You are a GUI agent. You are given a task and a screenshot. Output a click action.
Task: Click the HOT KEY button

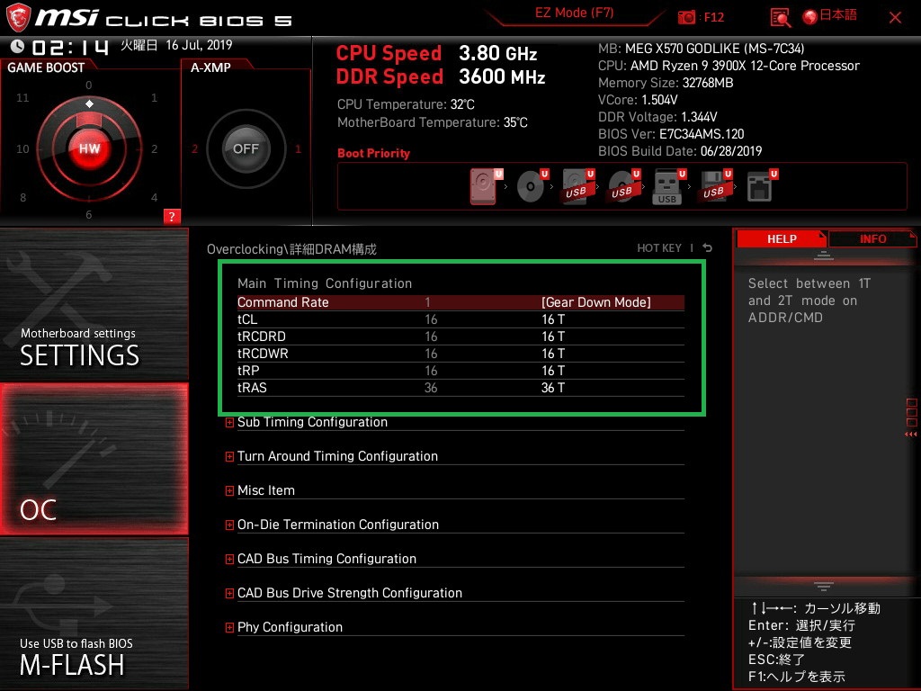(659, 248)
